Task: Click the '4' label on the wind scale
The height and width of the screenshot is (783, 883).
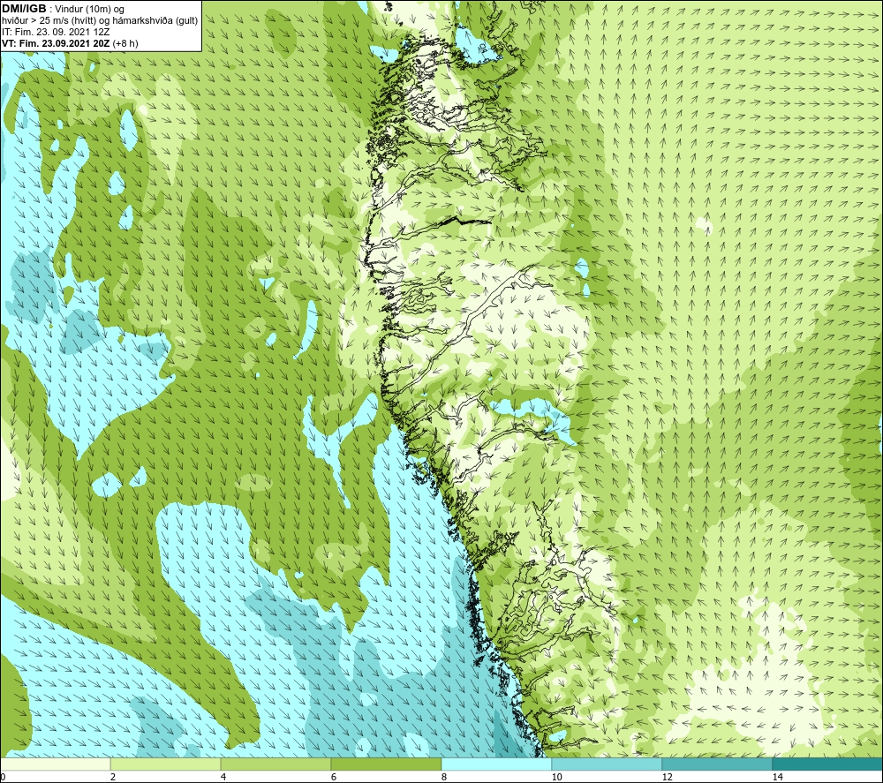Action: pos(223,778)
